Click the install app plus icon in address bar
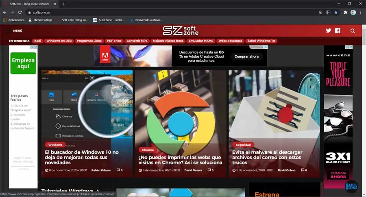This screenshot has width=366, height=197. click(x=321, y=12)
